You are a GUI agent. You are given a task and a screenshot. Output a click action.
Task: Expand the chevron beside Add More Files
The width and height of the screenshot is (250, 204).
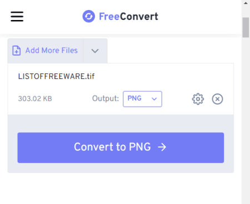[95, 51]
